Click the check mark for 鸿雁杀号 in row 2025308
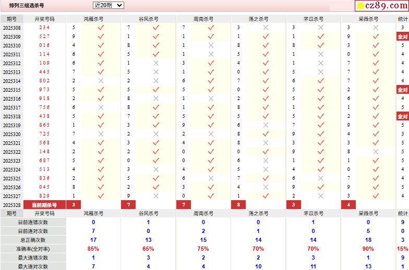 pyautogui.click(x=101, y=28)
